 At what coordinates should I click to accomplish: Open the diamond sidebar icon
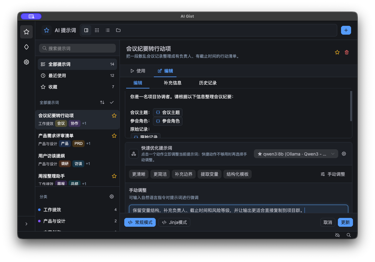click(x=26, y=47)
